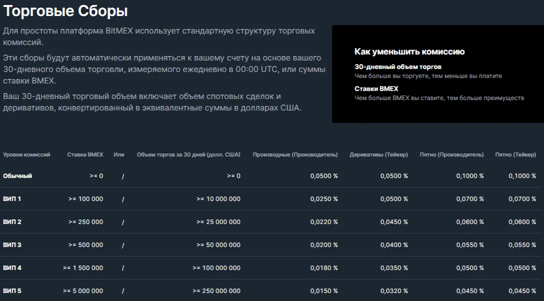Click '>= 500 000' stake in ВИП 3 row

(86, 245)
